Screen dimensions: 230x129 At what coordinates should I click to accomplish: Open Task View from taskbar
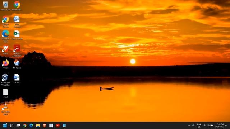(18, 125)
